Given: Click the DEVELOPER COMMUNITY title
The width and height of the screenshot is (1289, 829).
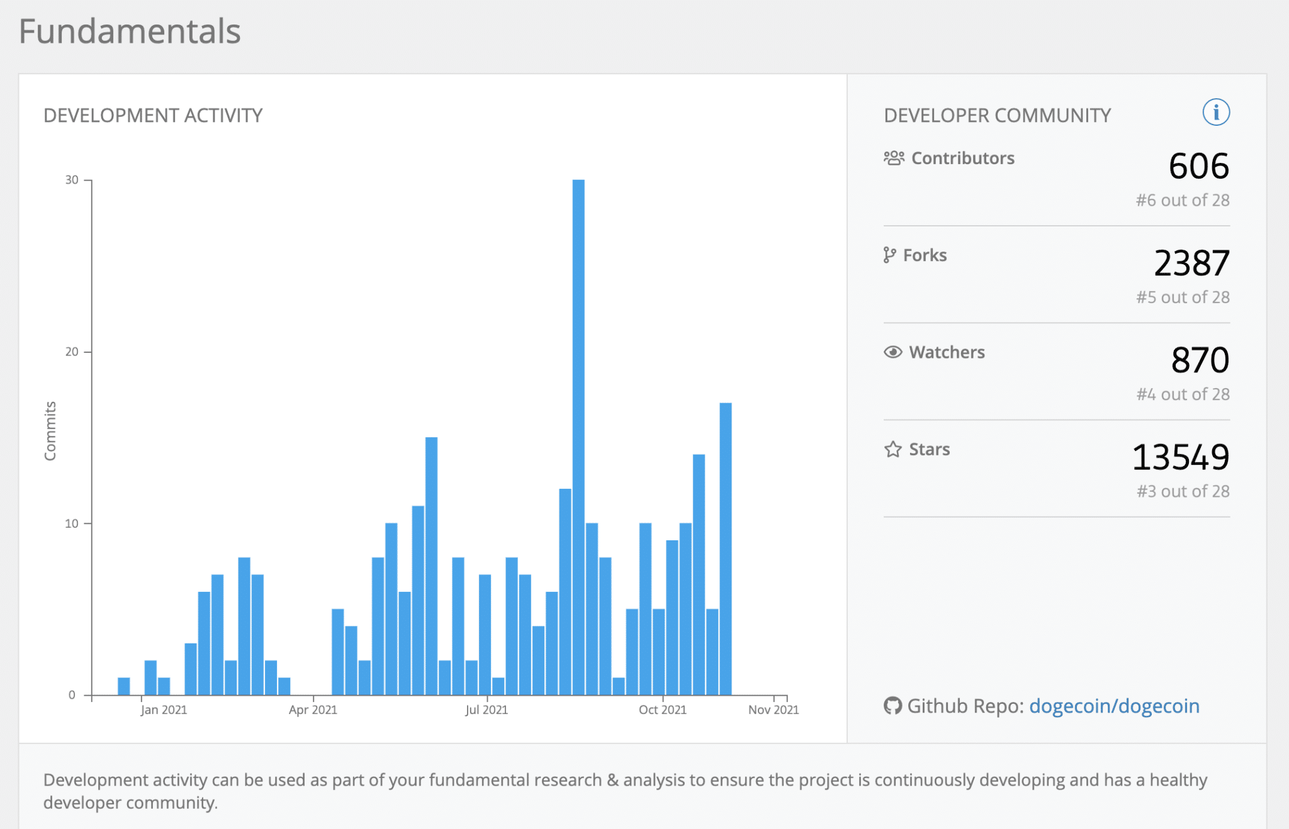Looking at the screenshot, I should tap(998, 115).
